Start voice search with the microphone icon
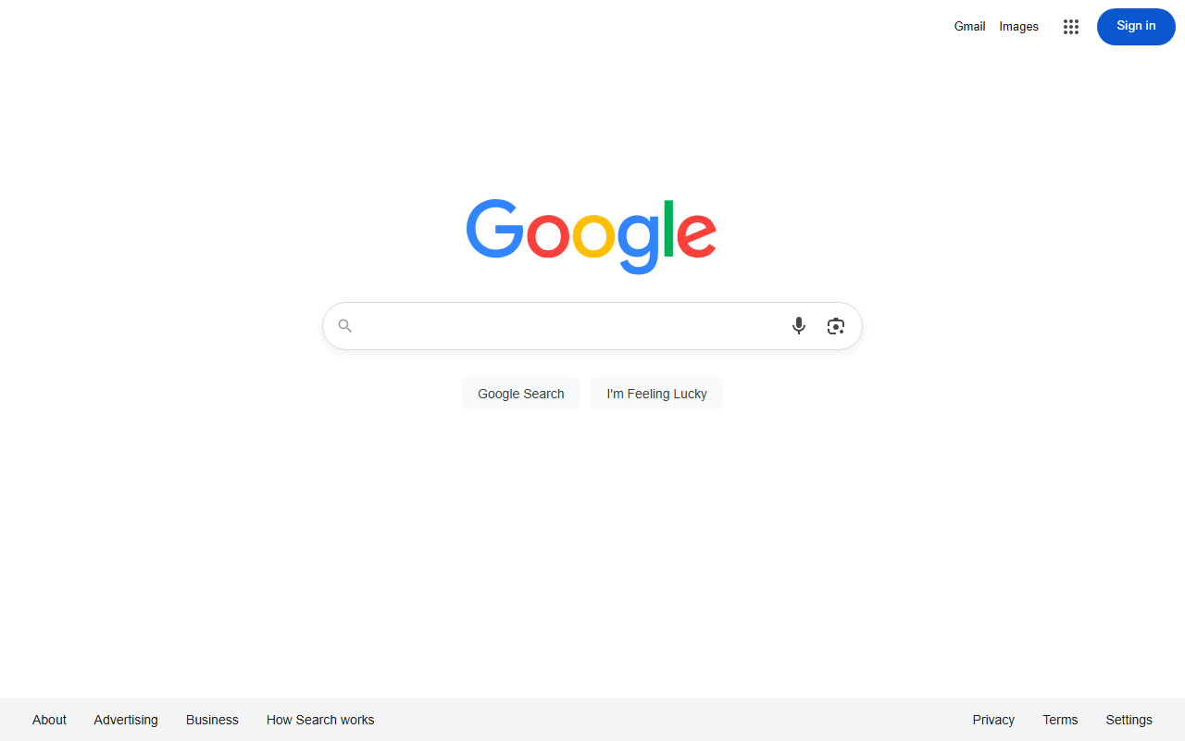The width and height of the screenshot is (1185, 741). click(799, 326)
